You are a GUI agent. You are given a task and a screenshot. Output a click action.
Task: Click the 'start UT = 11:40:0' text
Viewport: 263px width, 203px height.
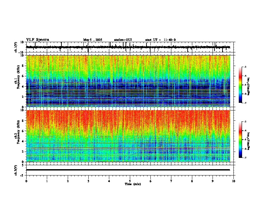click(160, 40)
